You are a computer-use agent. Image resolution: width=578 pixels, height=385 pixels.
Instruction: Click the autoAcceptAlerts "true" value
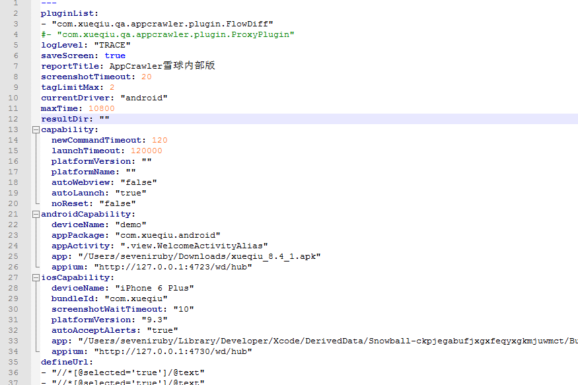[163, 330]
